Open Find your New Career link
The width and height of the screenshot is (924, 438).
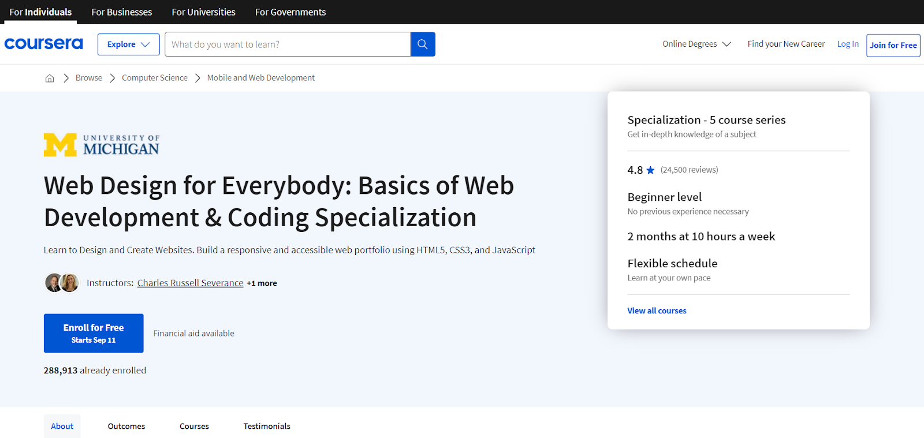tap(786, 44)
